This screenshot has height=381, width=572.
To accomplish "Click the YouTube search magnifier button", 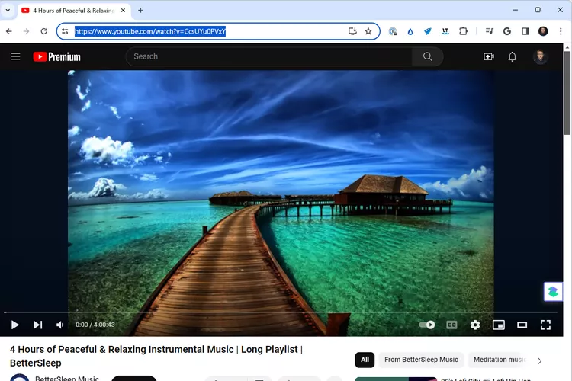I will pyautogui.click(x=427, y=56).
